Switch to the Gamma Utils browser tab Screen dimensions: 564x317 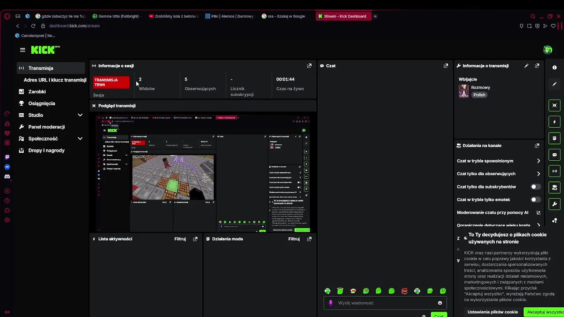(x=117, y=16)
